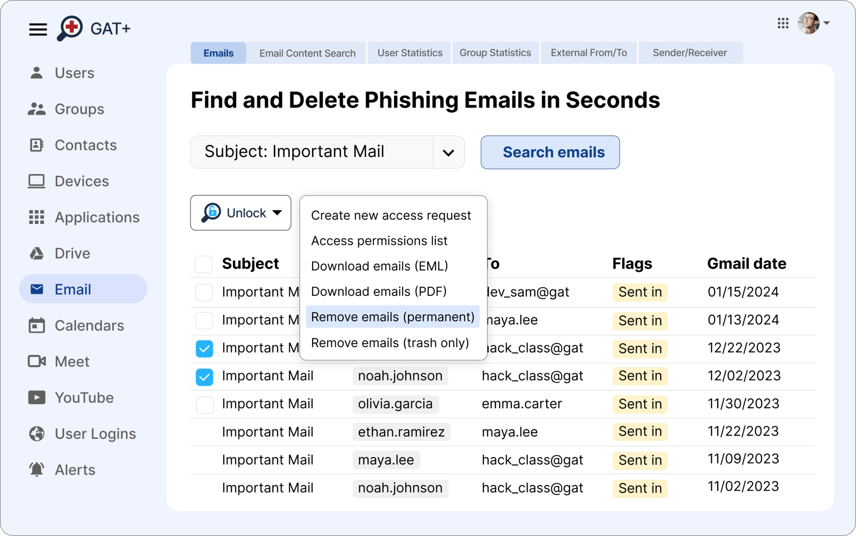Expand the Subject filter dropdown arrow
The width and height of the screenshot is (856, 536).
pos(448,152)
